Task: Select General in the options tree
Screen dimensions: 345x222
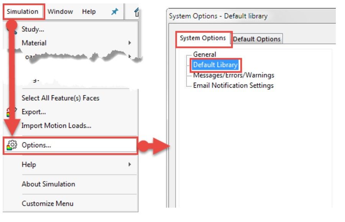Action: tap(204, 54)
